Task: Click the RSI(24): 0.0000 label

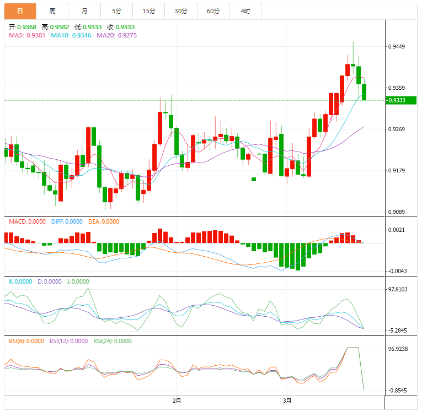Action: pyautogui.click(x=113, y=341)
